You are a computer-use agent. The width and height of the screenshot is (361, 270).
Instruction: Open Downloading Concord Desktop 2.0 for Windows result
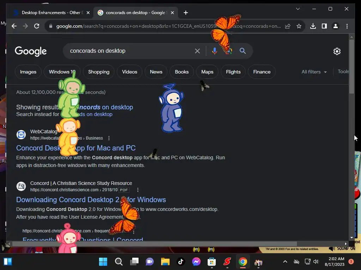pos(91,200)
